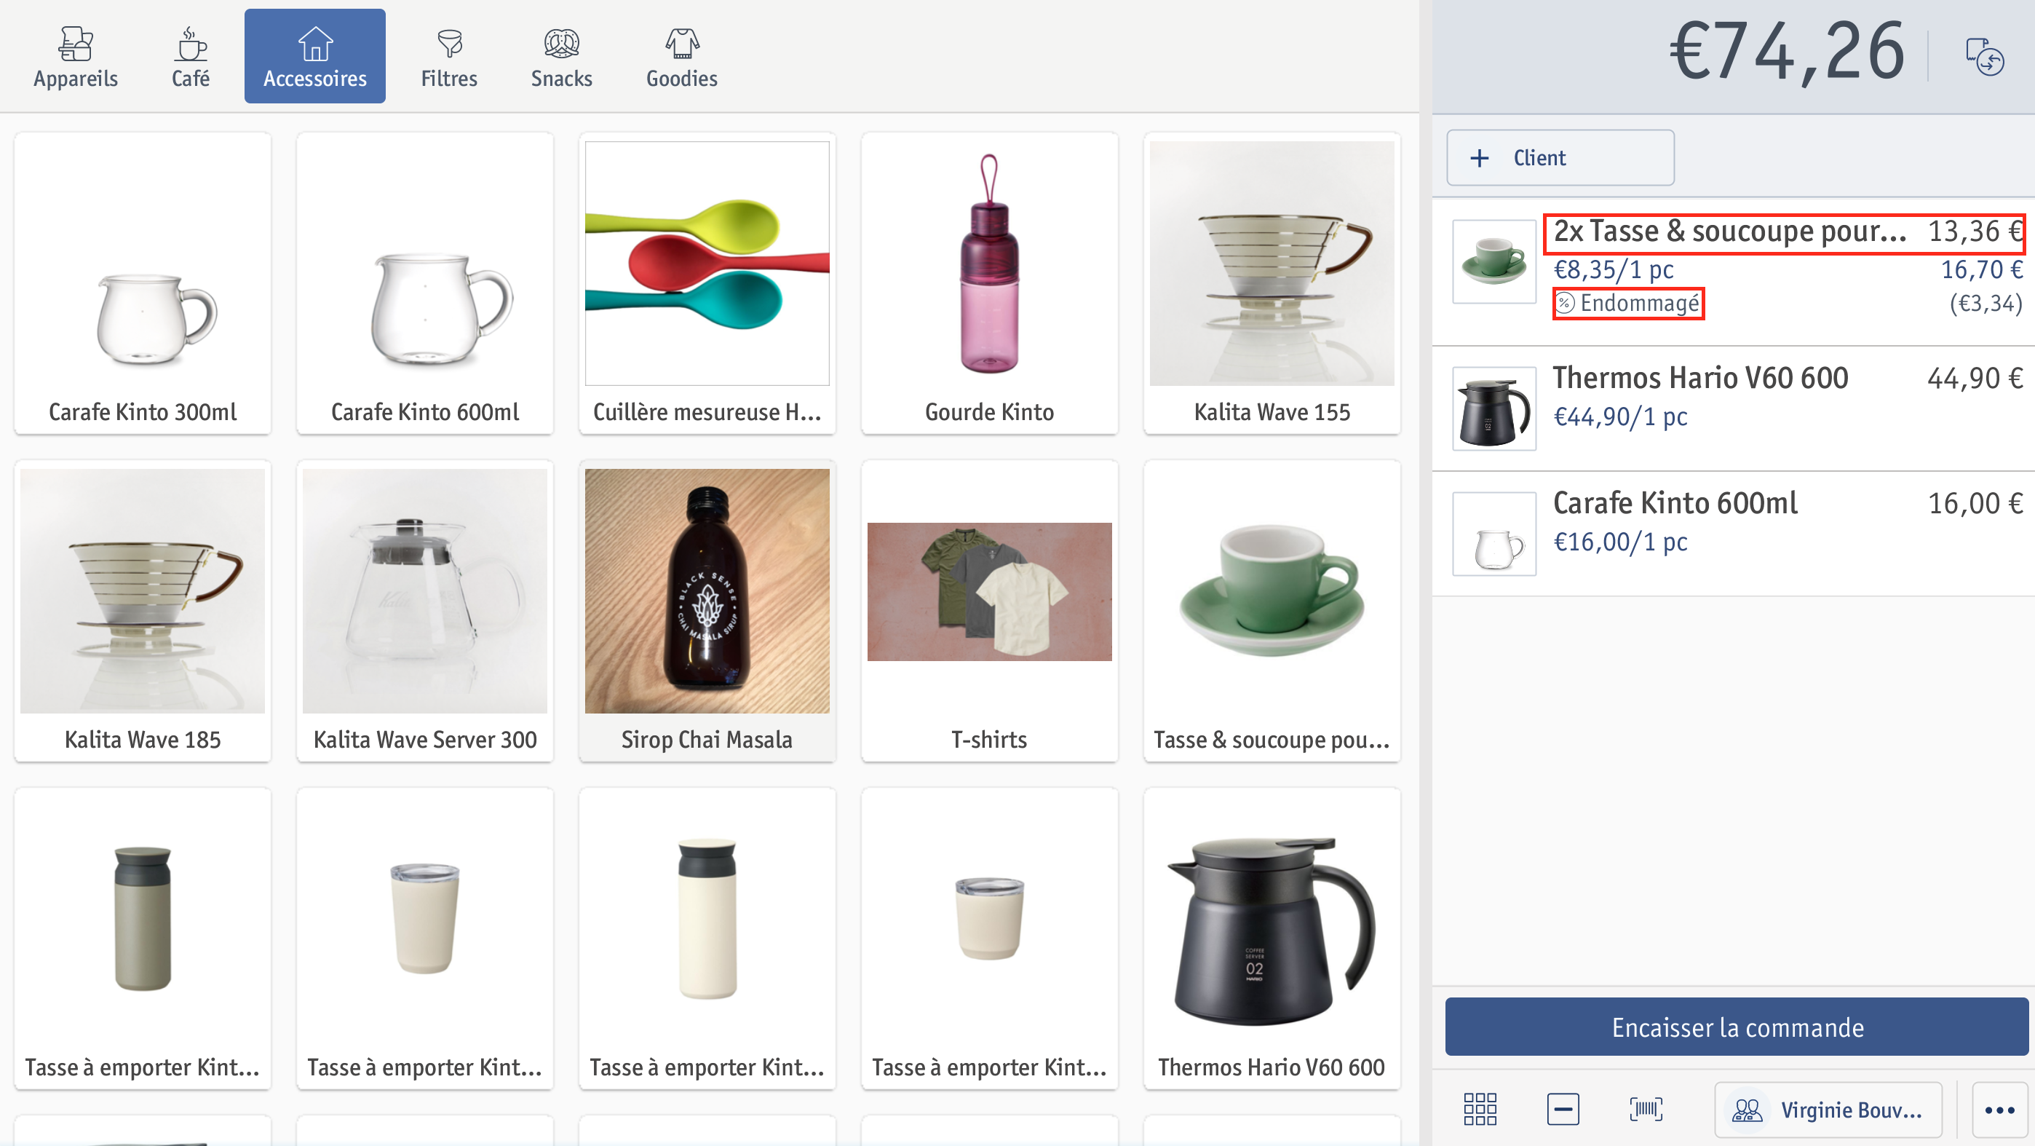This screenshot has width=2035, height=1146.
Task: Open the Filtres category
Action: pyautogui.click(x=449, y=57)
